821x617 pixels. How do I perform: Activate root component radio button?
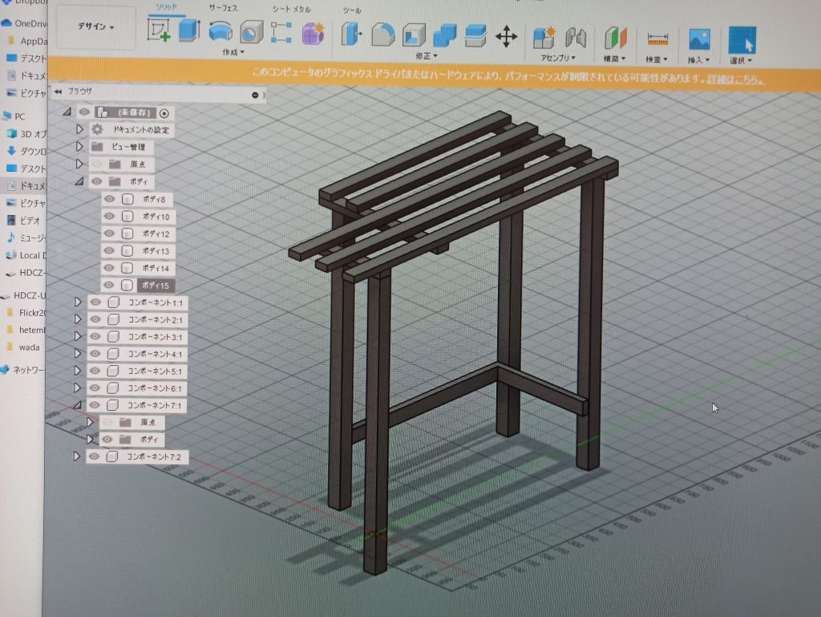pos(164,113)
